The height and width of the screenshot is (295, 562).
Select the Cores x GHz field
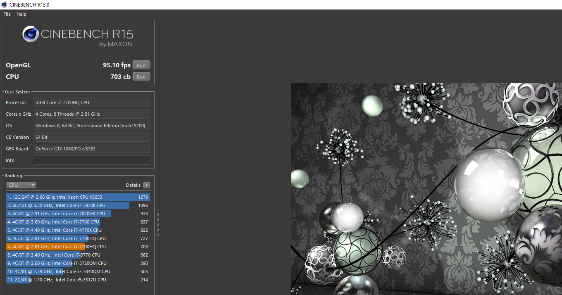92,114
